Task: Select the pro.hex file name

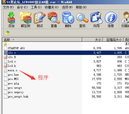Action: pyautogui.click(x=13, y=75)
